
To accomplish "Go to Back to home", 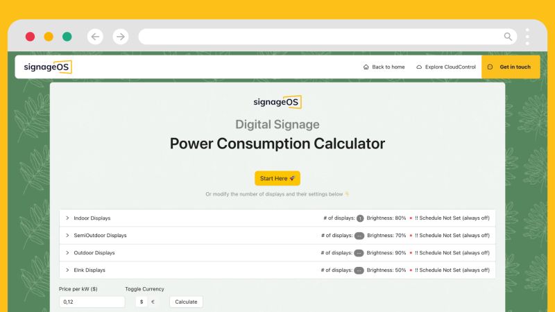I will (384, 67).
